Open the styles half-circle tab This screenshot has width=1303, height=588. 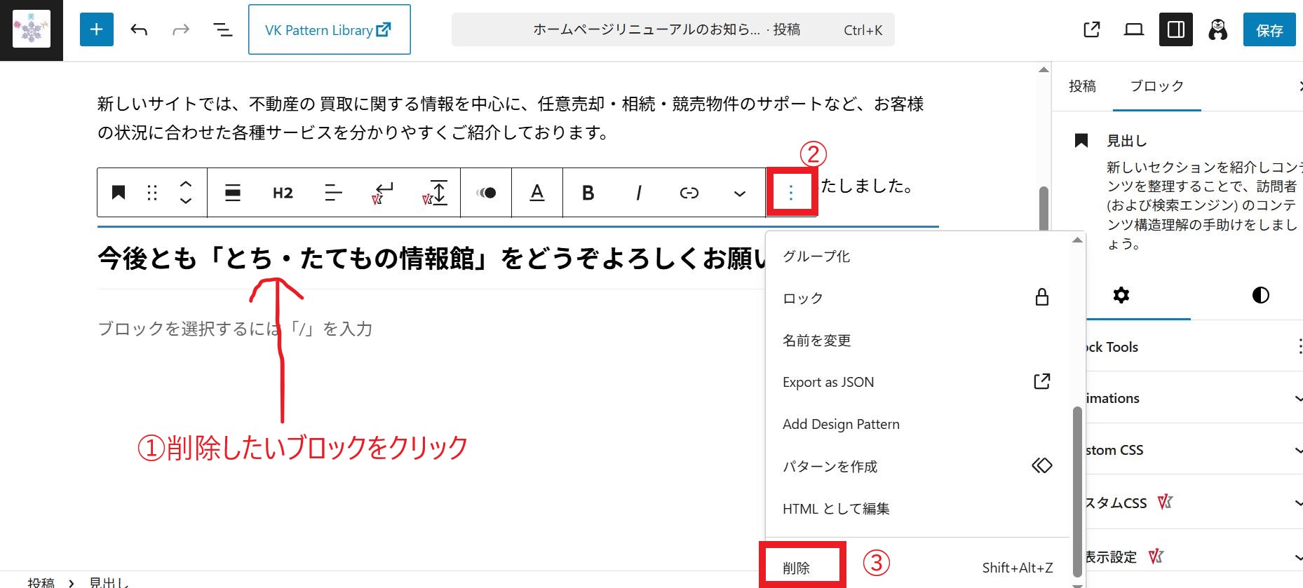click(1260, 295)
